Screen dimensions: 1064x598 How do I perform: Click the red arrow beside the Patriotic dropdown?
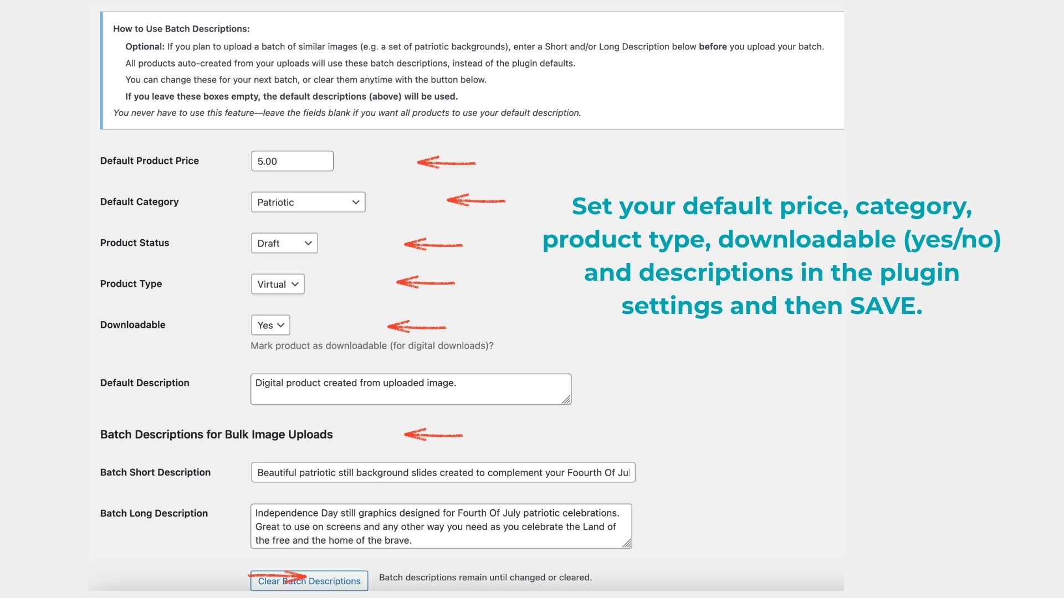(475, 200)
